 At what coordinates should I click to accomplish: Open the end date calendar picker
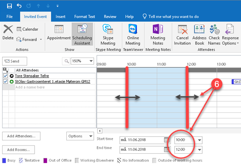click(167, 150)
